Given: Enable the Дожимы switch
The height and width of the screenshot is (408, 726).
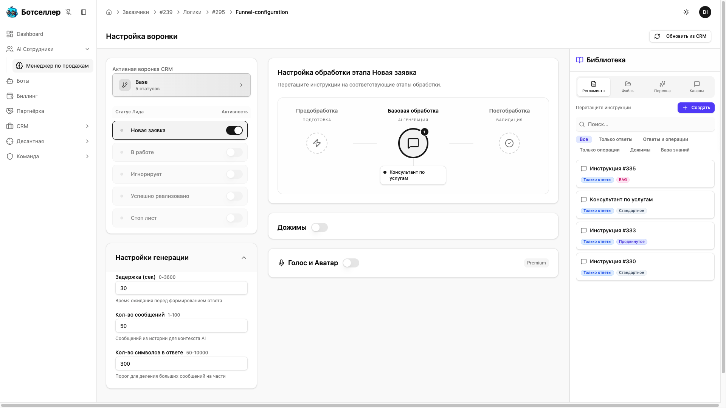Looking at the screenshot, I should (319, 227).
